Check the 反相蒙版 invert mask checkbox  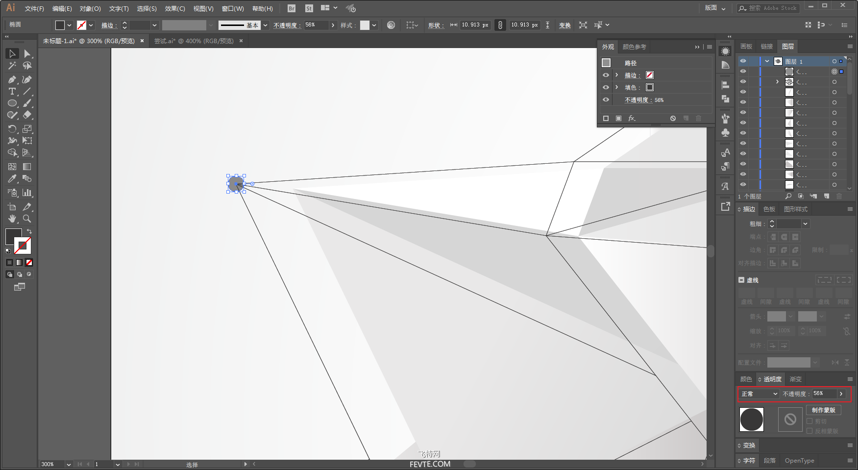click(x=809, y=431)
